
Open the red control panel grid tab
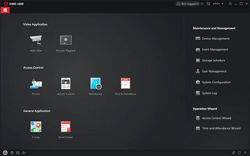pyautogui.click(x=5, y=10)
